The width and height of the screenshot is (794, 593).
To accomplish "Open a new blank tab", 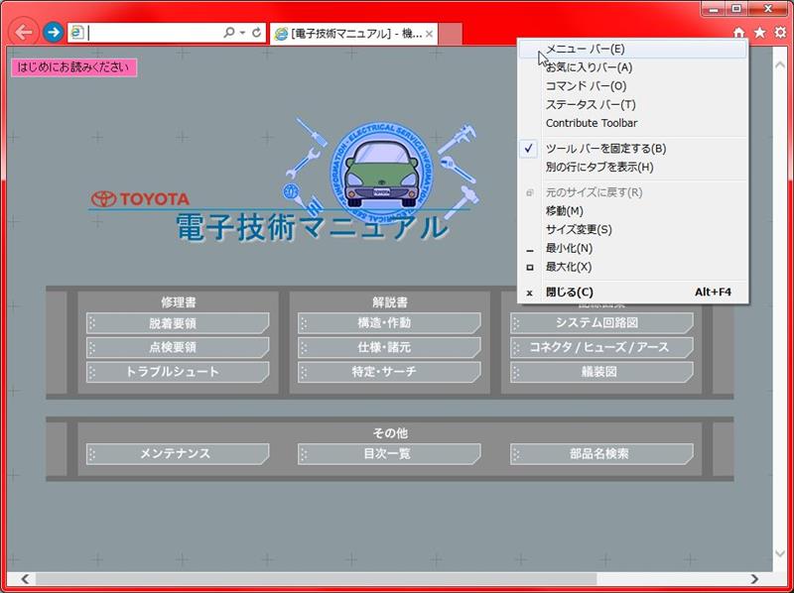I will coord(451,34).
